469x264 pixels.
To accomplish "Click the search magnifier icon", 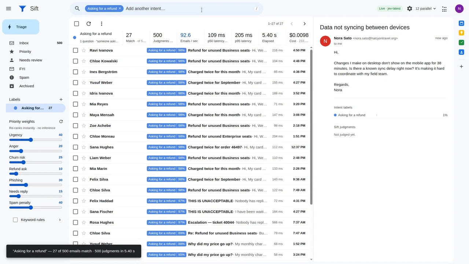I will click(x=77, y=8).
